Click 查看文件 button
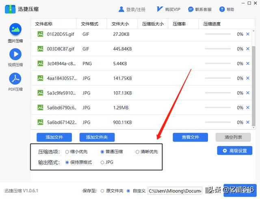Screen dimensions: 260x199 tap(190, 137)
